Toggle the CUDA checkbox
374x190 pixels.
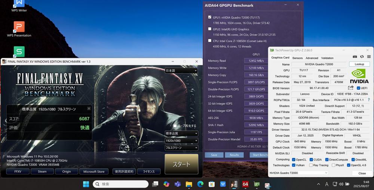[x=311, y=159]
